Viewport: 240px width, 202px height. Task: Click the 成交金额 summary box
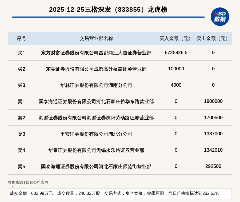tap(119, 193)
